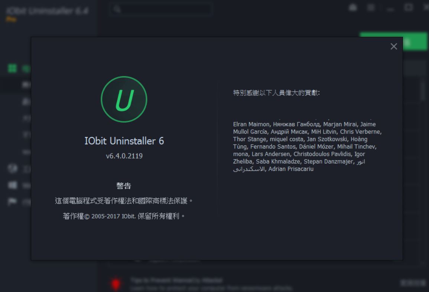Screen dimensions: 429x292
Task: Click the contributor name "Elran Maimon"
Action: click(x=251, y=124)
